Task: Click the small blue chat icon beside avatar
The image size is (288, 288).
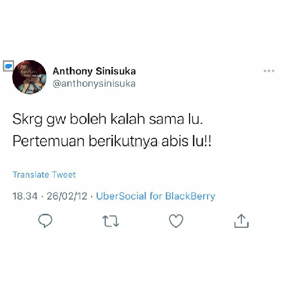Action: click(8, 66)
